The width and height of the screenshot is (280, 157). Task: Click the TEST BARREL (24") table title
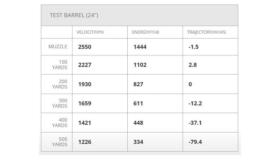tap(74, 15)
